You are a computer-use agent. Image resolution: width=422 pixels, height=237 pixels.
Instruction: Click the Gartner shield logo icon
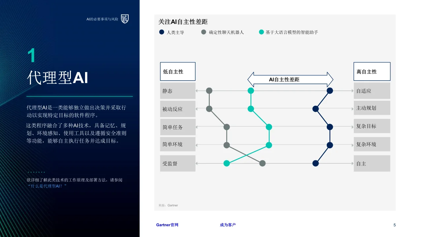tap(125, 19)
